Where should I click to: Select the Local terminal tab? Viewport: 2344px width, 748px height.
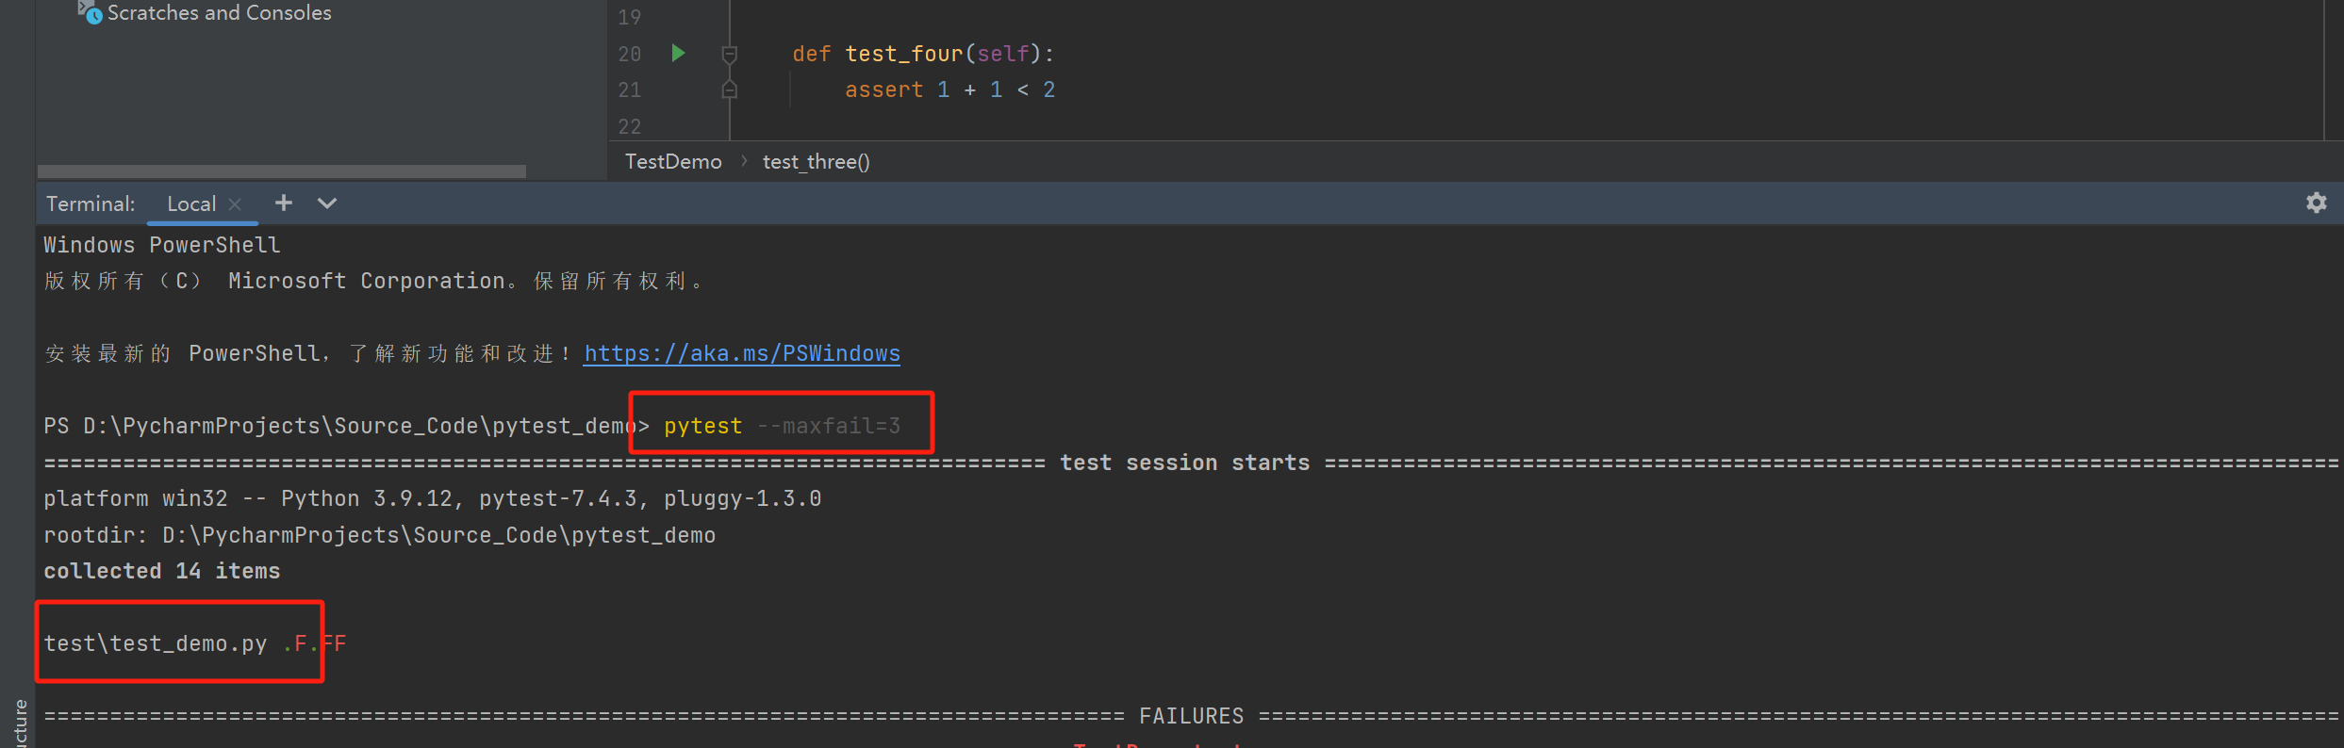[191, 203]
